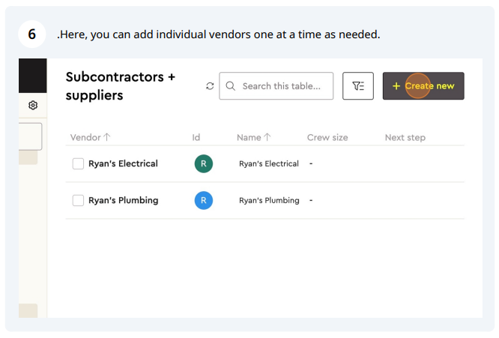Click the green R avatar for Ryan's Electrical
Image resolution: width=499 pixels, height=338 pixels.
[204, 163]
